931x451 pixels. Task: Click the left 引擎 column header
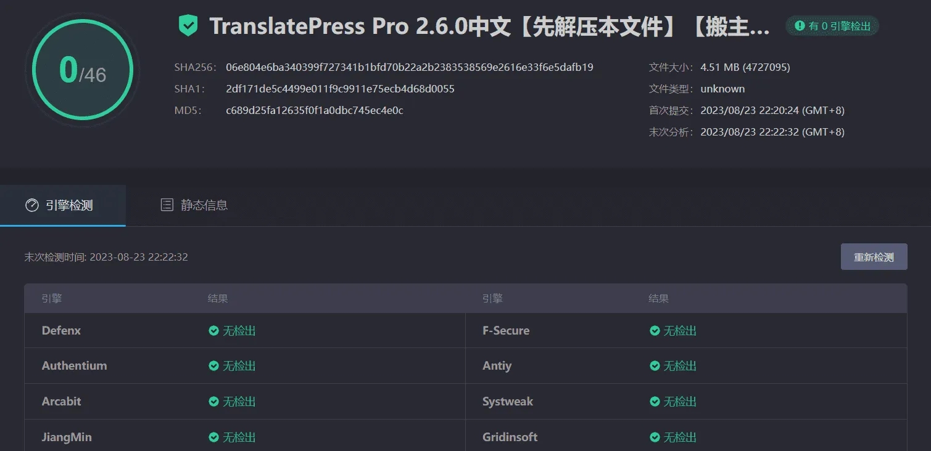[x=52, y=299]
